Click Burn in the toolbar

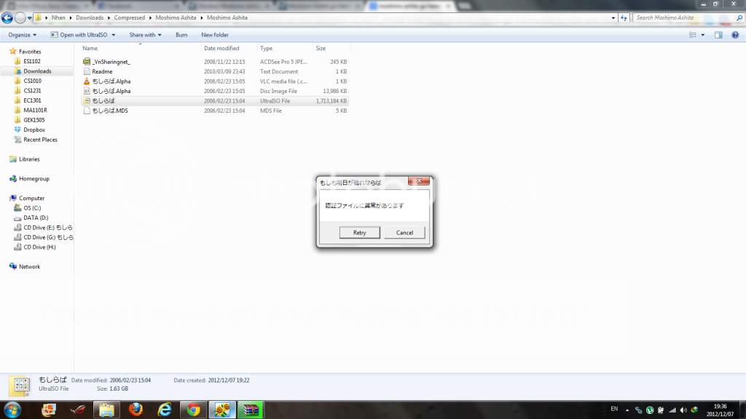(181, 35)
